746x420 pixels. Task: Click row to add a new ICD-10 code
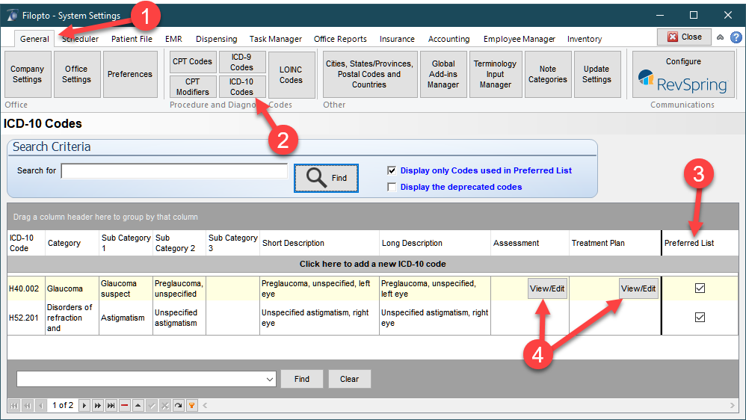(x=372, y=264)
